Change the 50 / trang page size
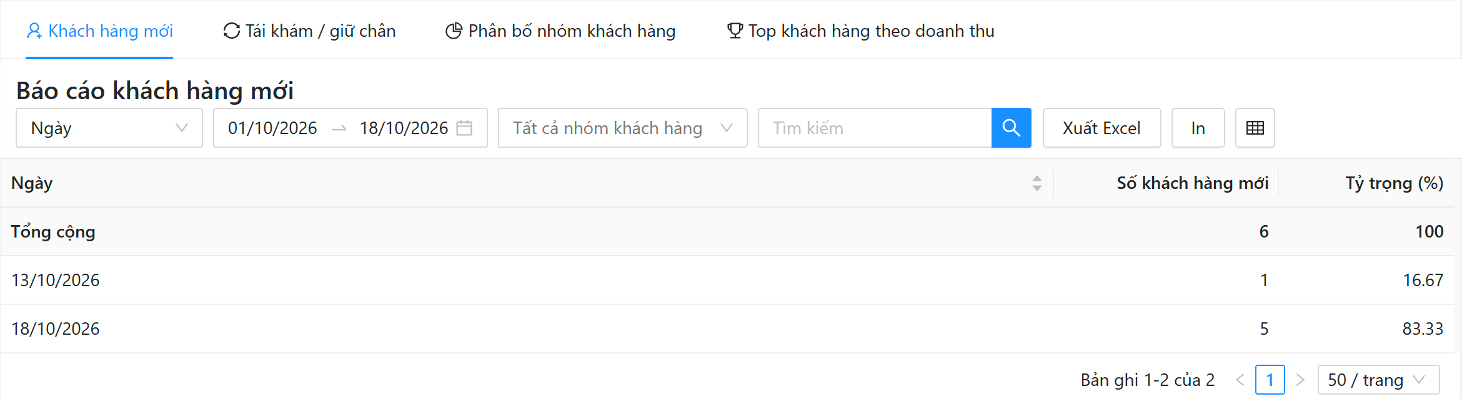The height and width of the screenshot is (399, 1462). (x=1379, y=380)
